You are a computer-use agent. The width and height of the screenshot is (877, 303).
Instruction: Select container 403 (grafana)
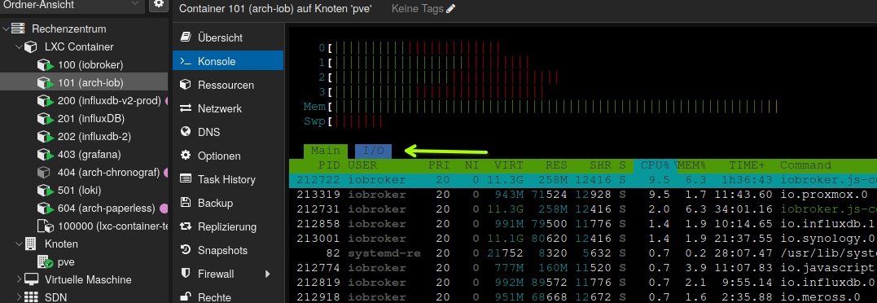click(89, 154)
